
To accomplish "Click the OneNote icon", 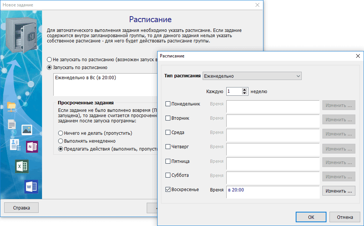I will [32, 147].
